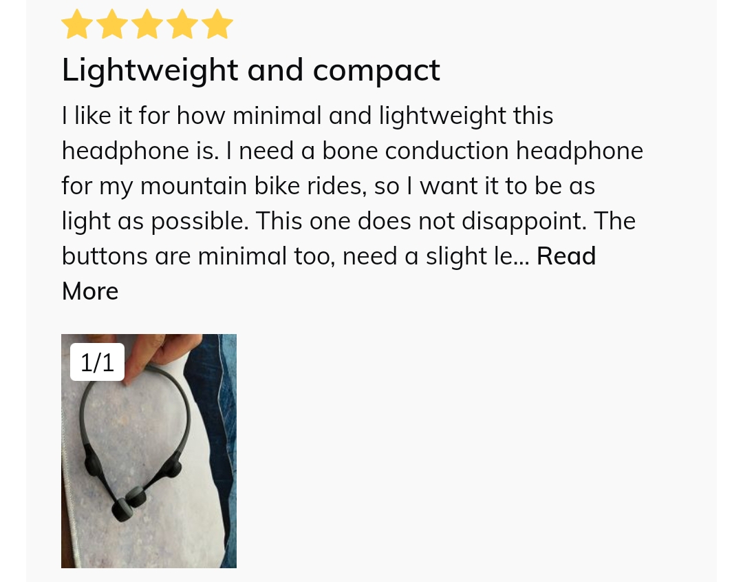Click the line starting "I like it for how minimal"
Viewport: 743px width, 582px height.
[x=307, y=116]
